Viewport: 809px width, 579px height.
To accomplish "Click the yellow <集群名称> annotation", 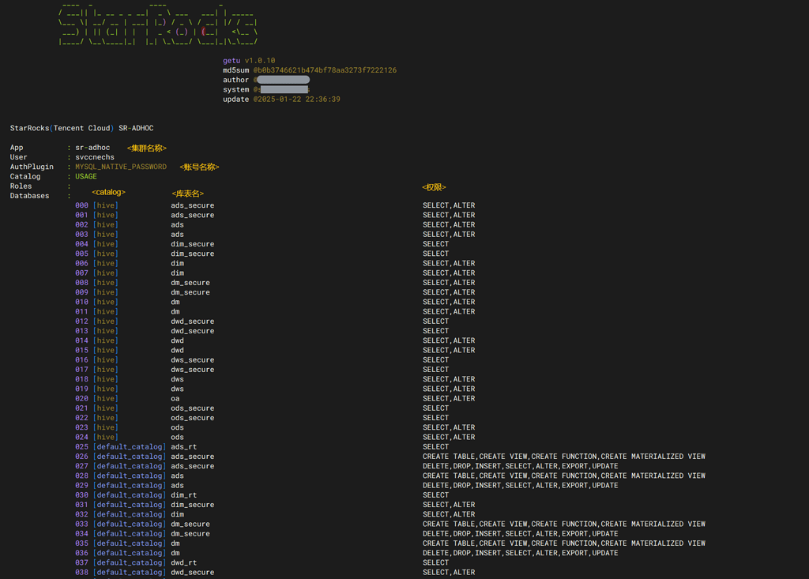I will (147, 148).
